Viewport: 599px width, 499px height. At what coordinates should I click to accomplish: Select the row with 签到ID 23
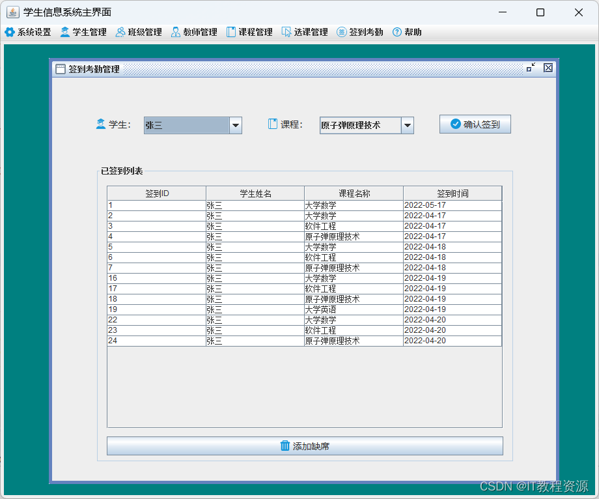[305, 330]
